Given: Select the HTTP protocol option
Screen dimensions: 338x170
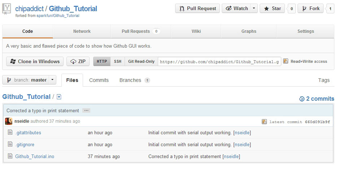Looking at the screenshot, I should [101, 61].
